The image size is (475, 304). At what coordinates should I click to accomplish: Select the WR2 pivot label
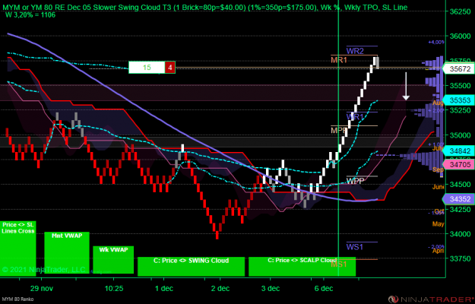coord(355,51)
